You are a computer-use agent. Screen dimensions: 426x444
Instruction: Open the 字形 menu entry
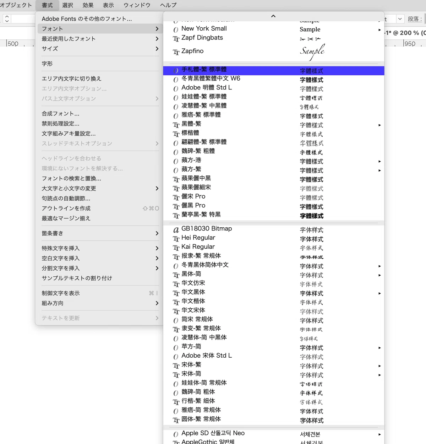[x=99, y=64]
